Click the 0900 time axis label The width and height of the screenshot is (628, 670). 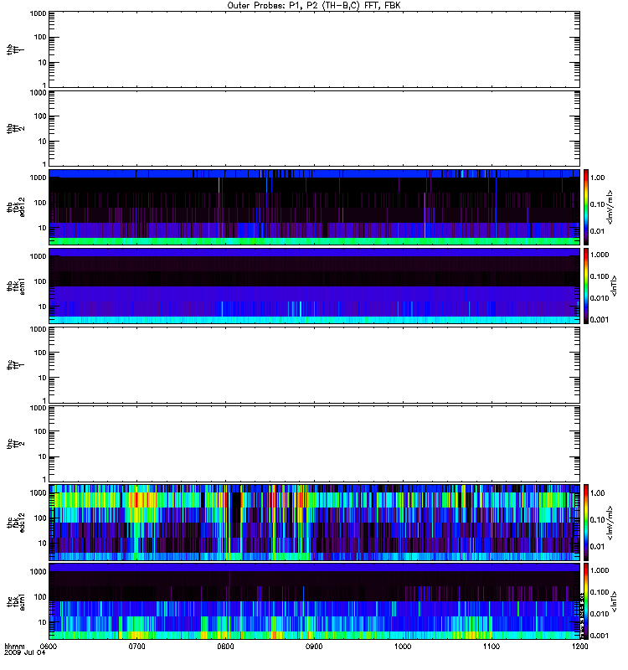314,646
